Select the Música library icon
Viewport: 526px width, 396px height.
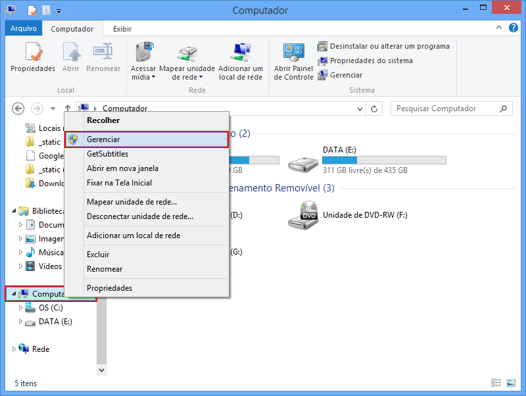[30, 253]
